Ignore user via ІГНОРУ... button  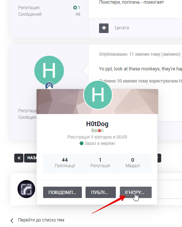coord(136,192)
